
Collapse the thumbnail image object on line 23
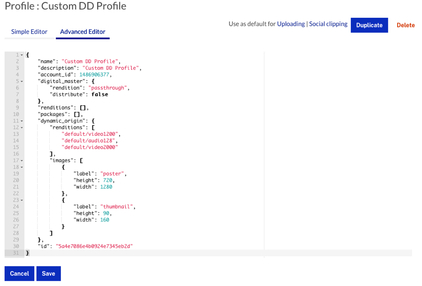22,200
